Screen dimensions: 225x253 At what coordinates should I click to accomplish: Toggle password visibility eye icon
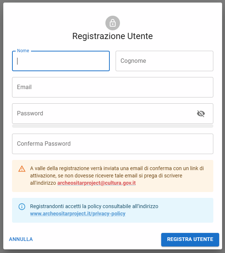[x=201, y=114]
